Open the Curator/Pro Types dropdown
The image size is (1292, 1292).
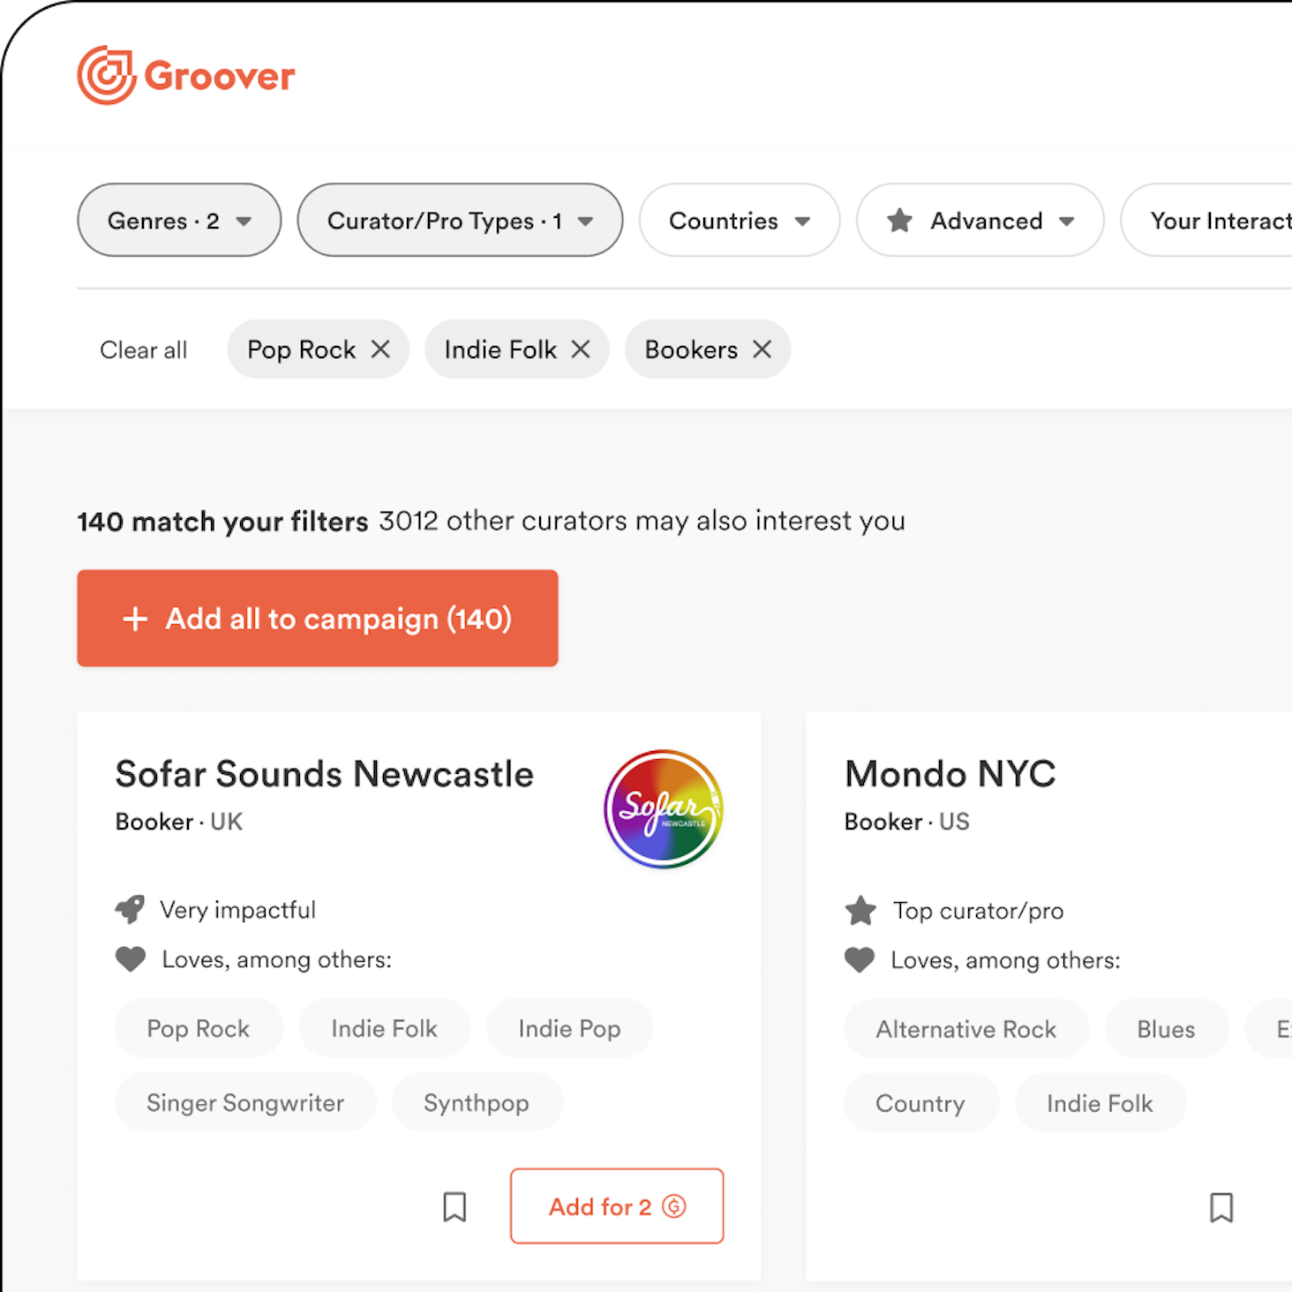pos(460,220)
